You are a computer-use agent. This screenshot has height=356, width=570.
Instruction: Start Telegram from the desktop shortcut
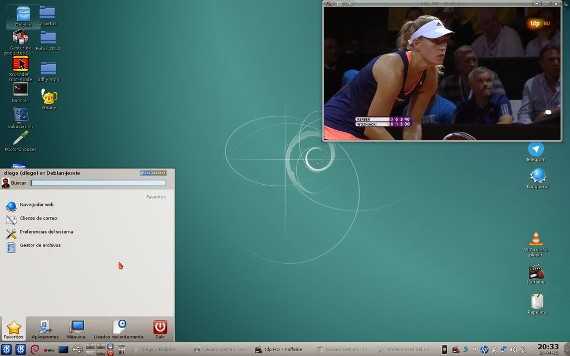click(x=535, y=148)
